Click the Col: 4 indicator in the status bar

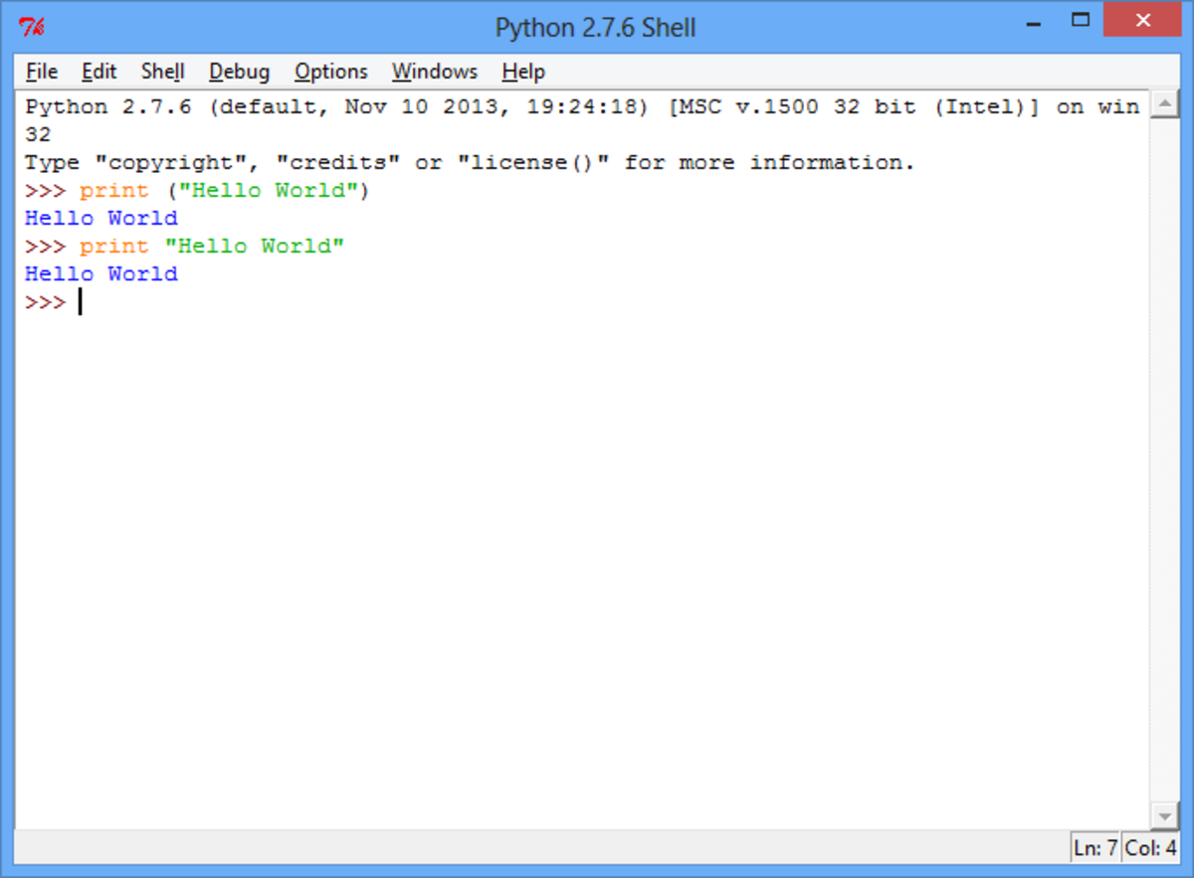1151,847
